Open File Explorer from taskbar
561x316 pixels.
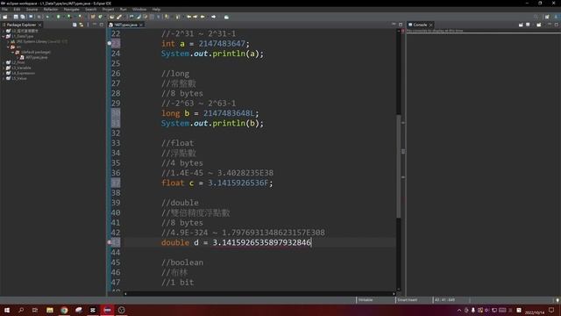coord(50,310)
